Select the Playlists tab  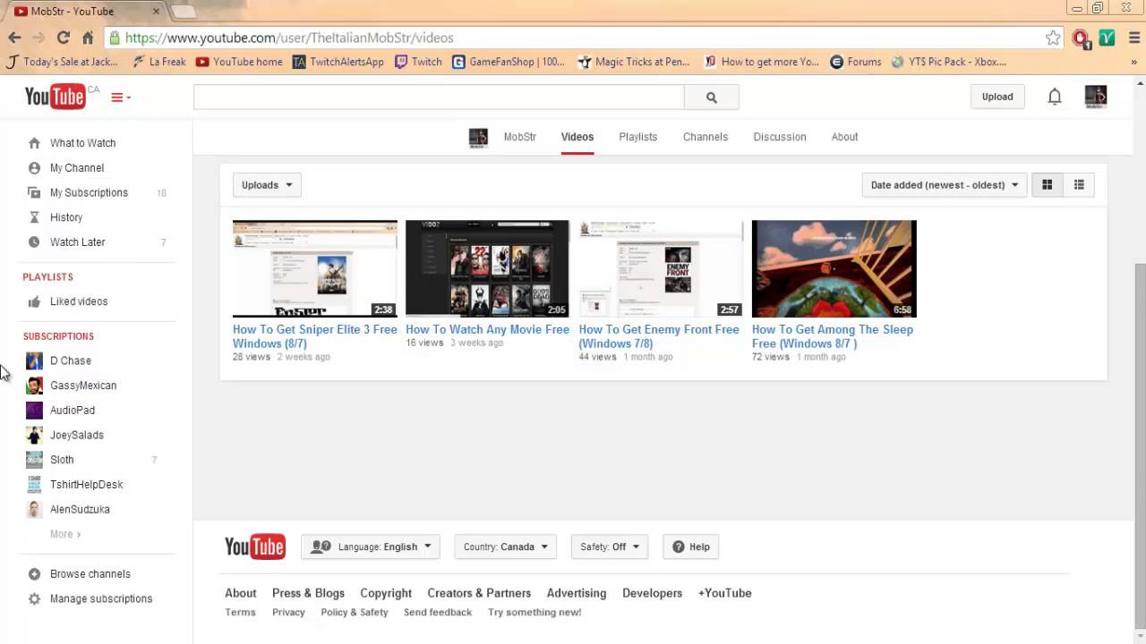point(638,137)
